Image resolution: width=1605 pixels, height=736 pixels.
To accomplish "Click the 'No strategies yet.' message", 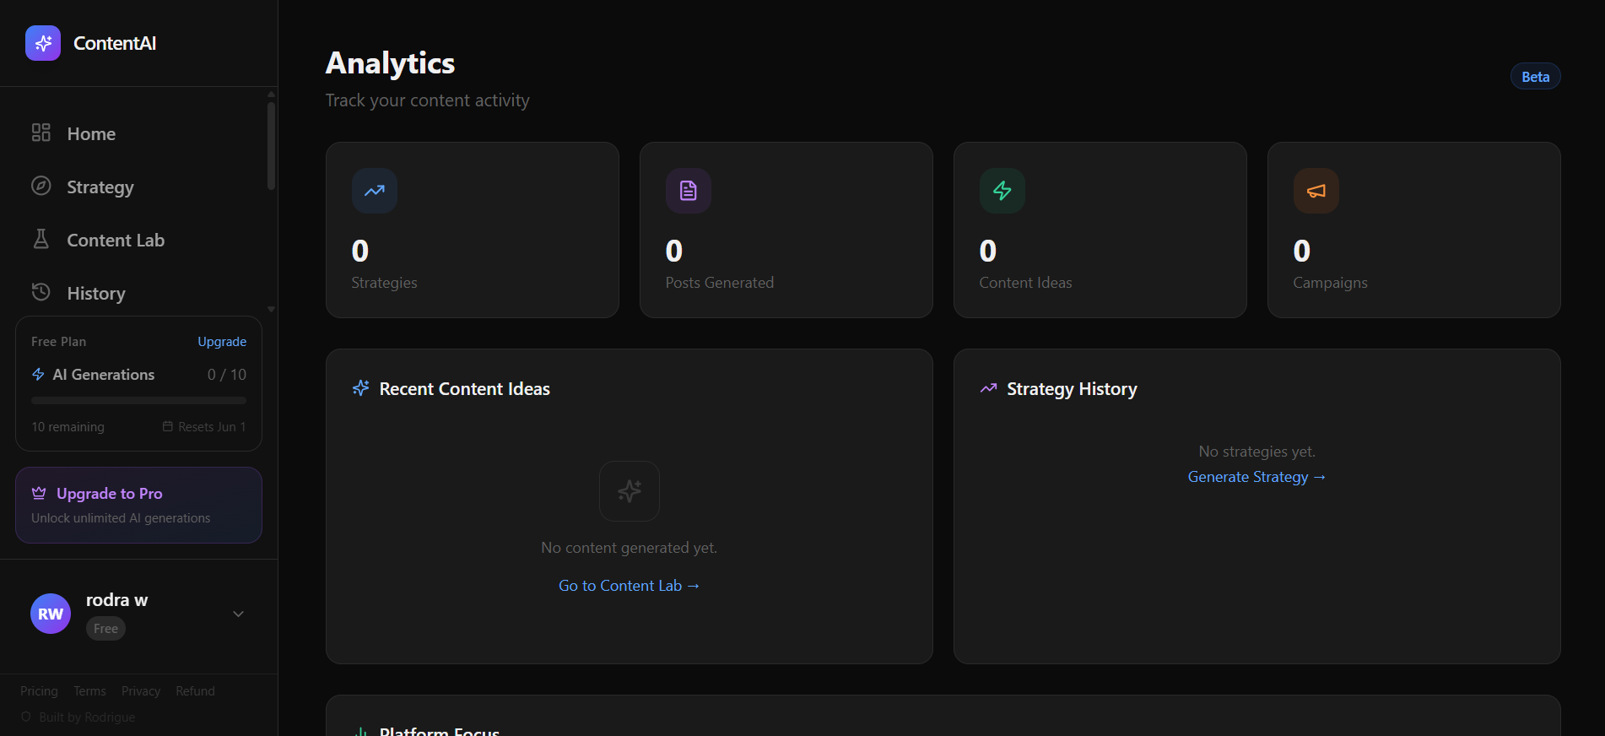I will [1256, 451].
